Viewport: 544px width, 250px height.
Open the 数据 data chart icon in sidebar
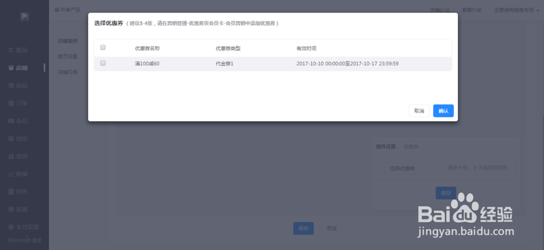[x=11, y=174]
